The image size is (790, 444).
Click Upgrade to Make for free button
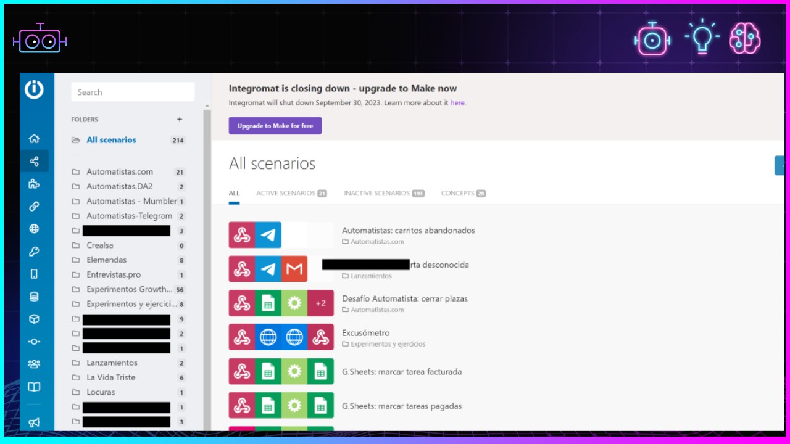click(x=275, y=126)
